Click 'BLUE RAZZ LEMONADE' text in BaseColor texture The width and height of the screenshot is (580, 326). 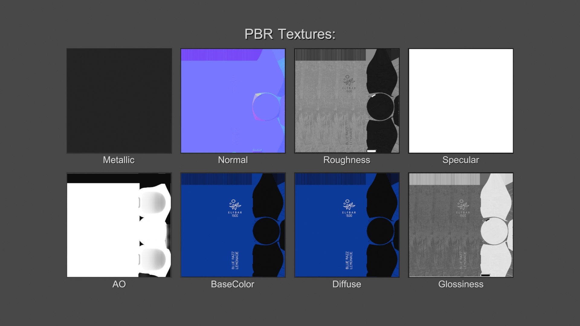pyautogui.click(x=235, y=260)
